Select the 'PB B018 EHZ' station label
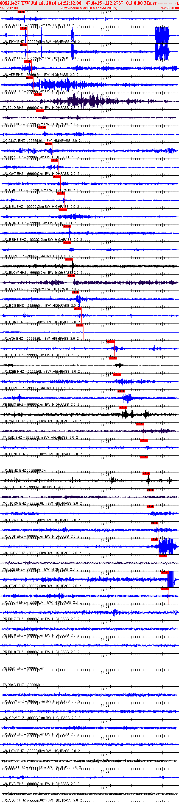This screenshot has height=802, width=179. (x=14, y=636)
